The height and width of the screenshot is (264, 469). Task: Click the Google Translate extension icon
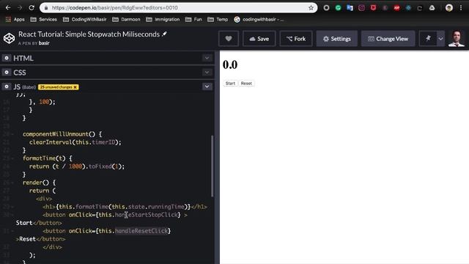[x=350, y=8]
